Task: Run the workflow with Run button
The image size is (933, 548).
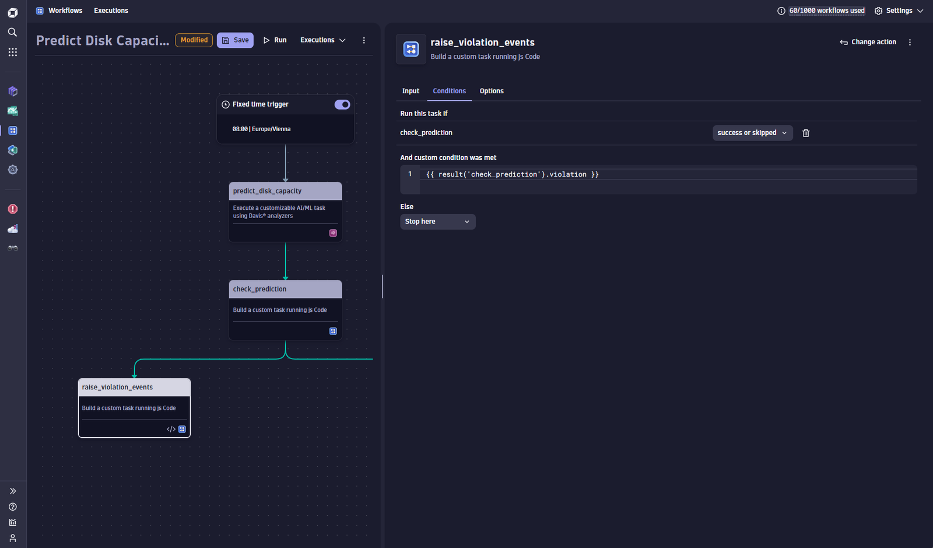Action: pos(275,40)
